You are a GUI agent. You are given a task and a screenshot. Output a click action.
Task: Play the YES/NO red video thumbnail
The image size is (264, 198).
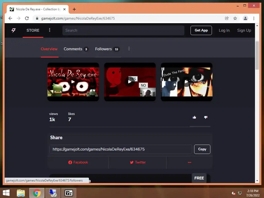(x=130, y=82)
